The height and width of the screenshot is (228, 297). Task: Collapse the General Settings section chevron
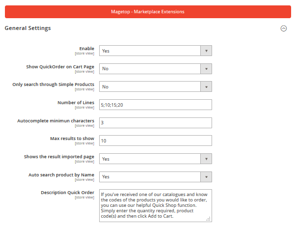click(x=283, y=28)
